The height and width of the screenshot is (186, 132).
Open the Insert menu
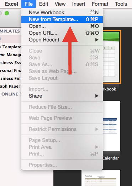[79, 4]
